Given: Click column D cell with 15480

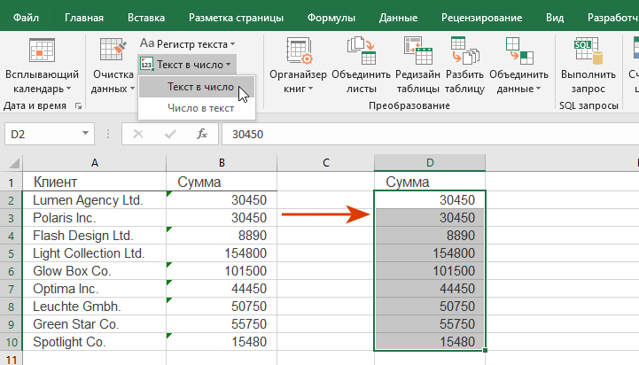Looking at the screenshot, I should [430, 342].
